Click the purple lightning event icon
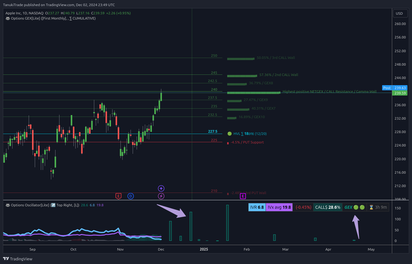 pyautogui.click(x=161, y=196)
